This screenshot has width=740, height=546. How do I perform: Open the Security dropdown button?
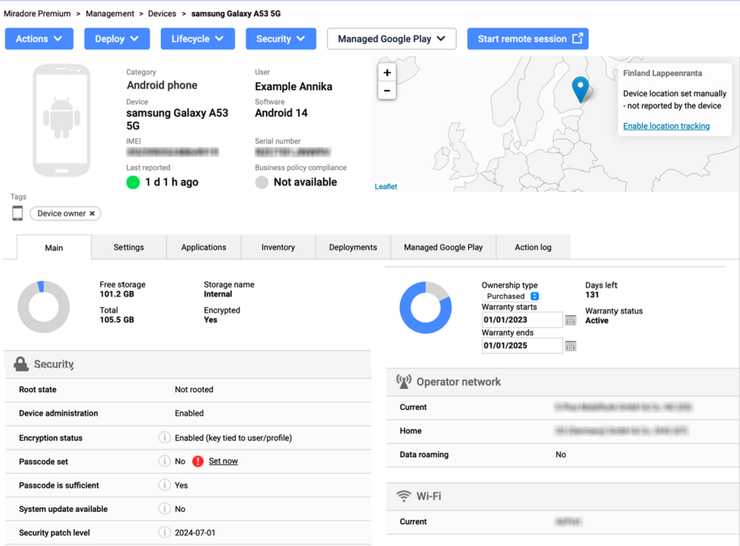281,39
